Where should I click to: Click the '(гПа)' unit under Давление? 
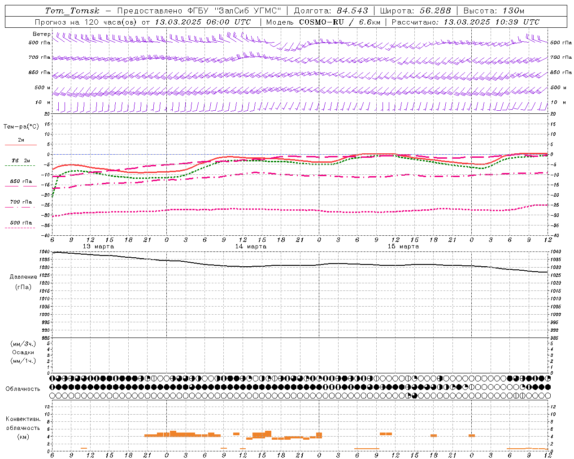click(x=23, y=287)
